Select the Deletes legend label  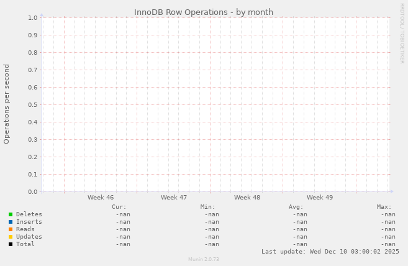click(29, 214)
